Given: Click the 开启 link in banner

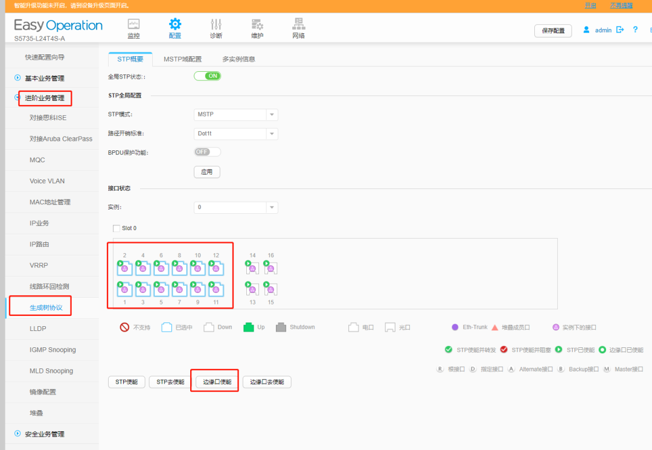Looking at the screenshot, I should coord(590,5).
